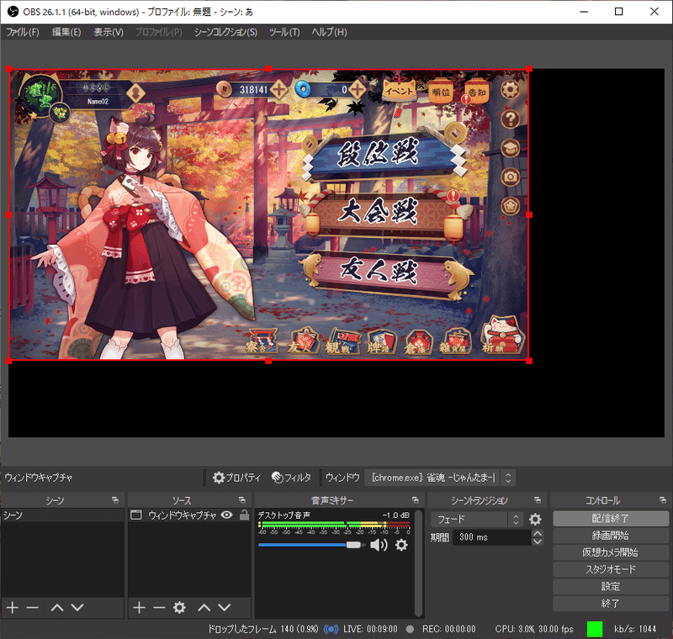Increase transition duration with up arrow
Screen dimensions: 673x639
coord(538,533)
